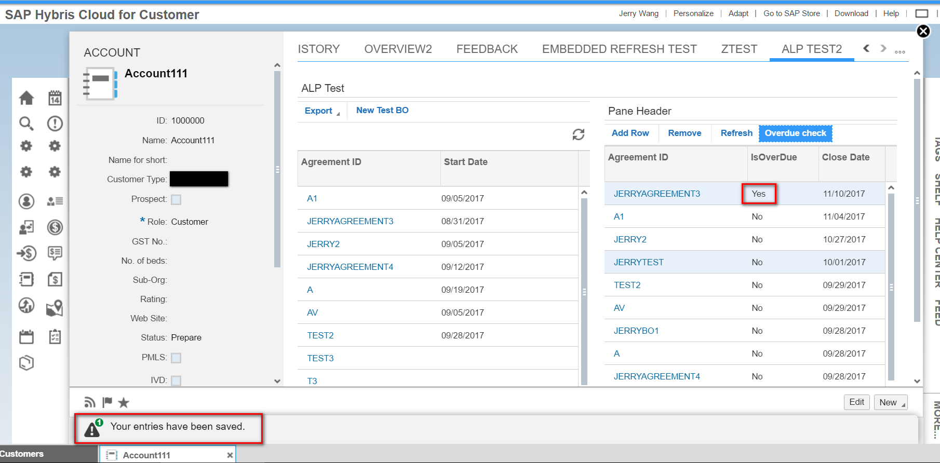Screen dimensions: 940x463
Task: Open the globe chart analysis icon
Action: click(x=26, y=305)
